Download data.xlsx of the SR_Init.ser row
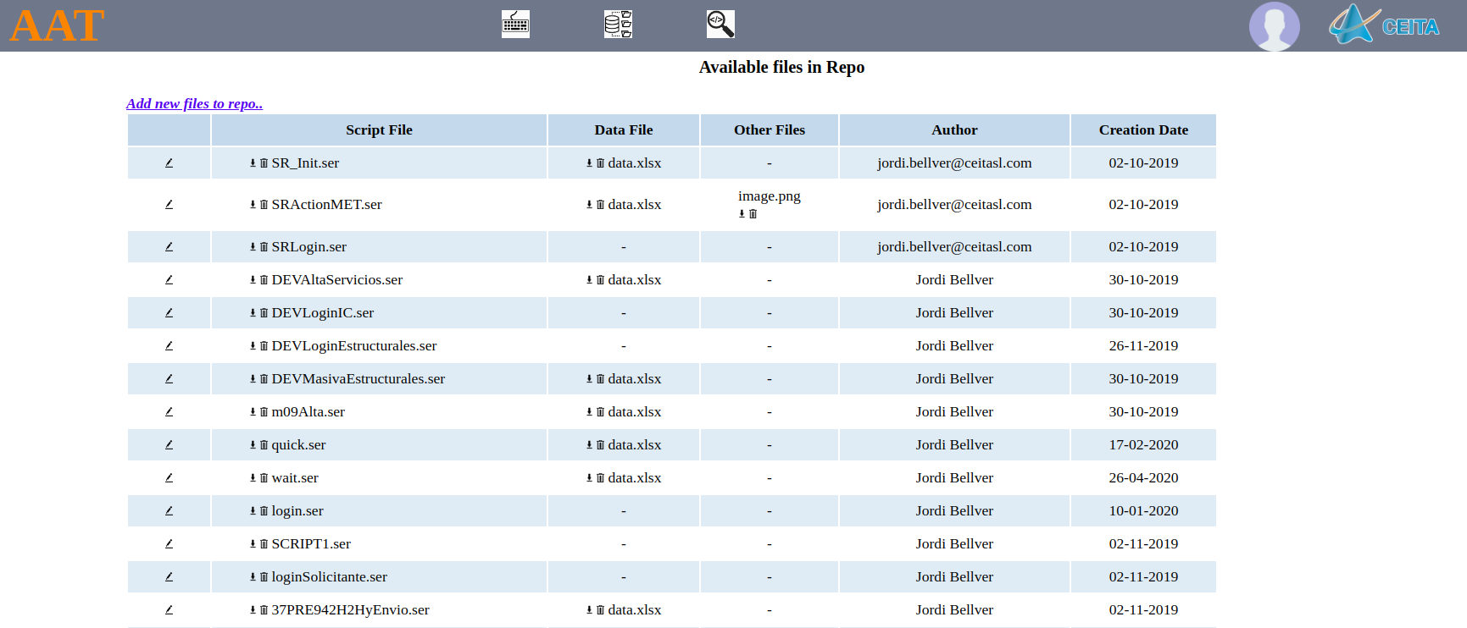 coord(589,163)
